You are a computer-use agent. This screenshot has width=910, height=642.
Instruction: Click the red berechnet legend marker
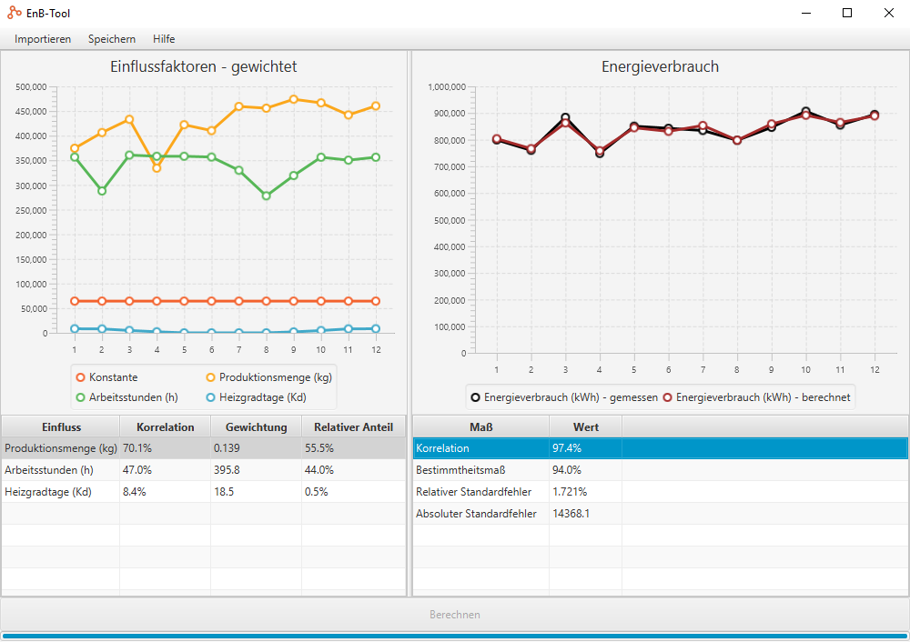pos(667,397)
